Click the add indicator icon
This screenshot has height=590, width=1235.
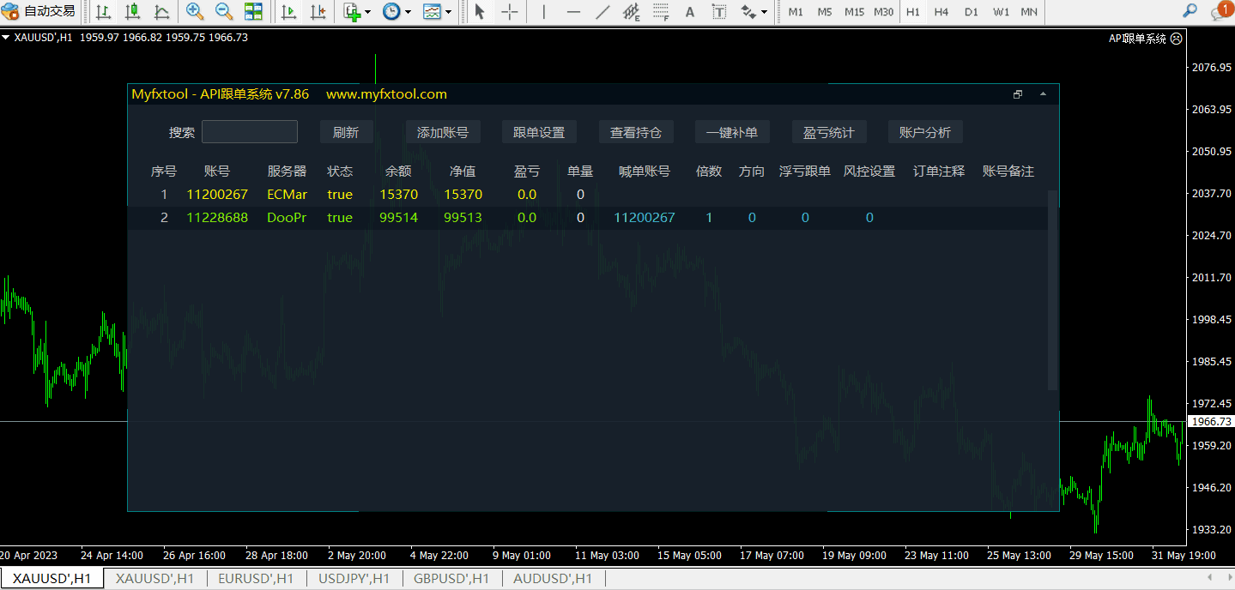click(351, 12)
